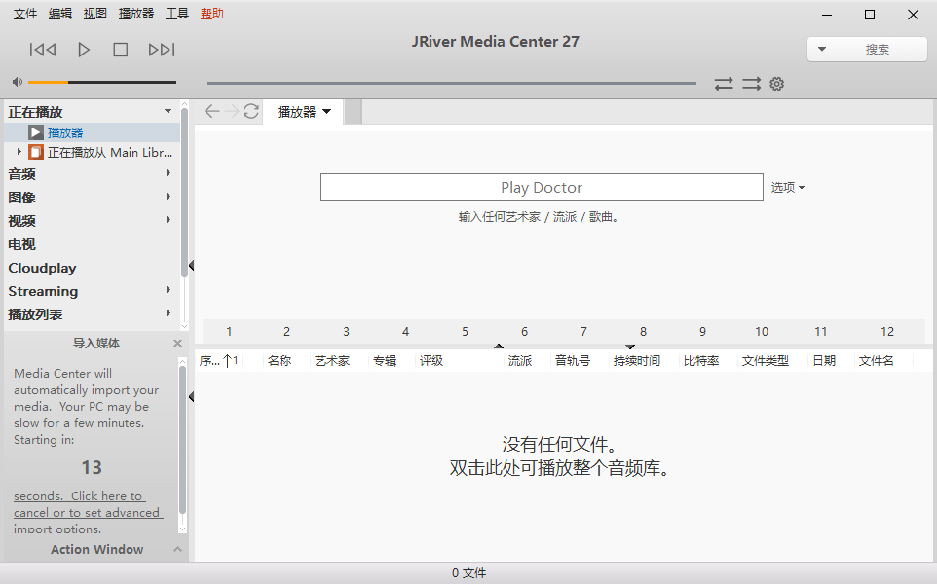Click the previous track button
937x584 pixels.
43,50
